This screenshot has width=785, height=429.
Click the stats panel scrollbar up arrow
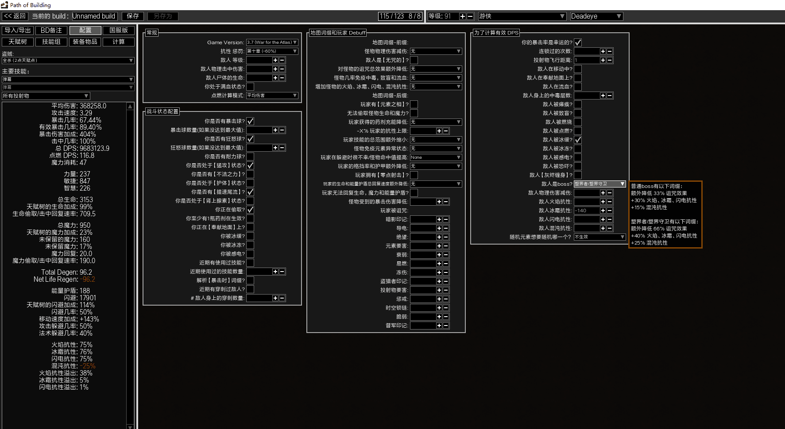[130, 107]
